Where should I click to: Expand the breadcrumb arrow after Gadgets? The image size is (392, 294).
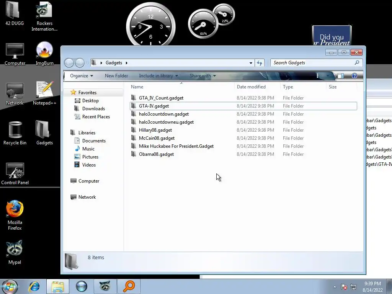coord(126,63)
